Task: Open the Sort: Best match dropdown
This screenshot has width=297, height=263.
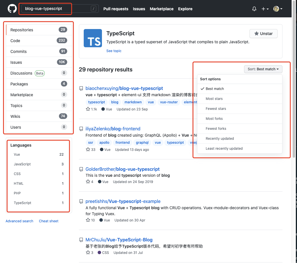Action: (263, 69)
